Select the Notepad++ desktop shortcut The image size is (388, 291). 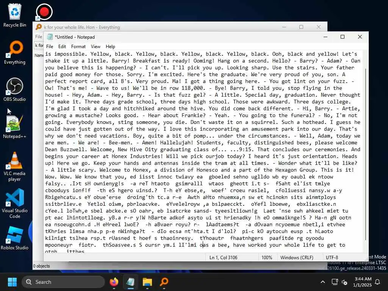15,127
